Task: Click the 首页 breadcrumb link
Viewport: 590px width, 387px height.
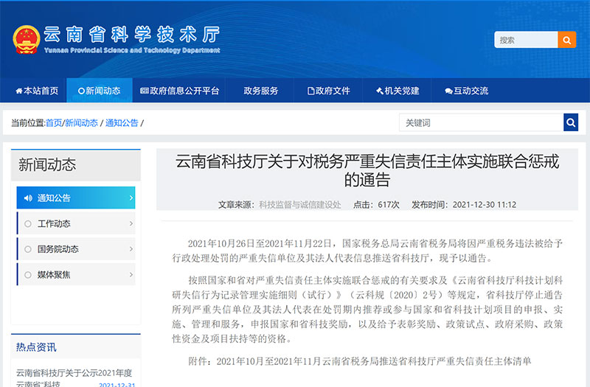Action: [x=54, y=123]
